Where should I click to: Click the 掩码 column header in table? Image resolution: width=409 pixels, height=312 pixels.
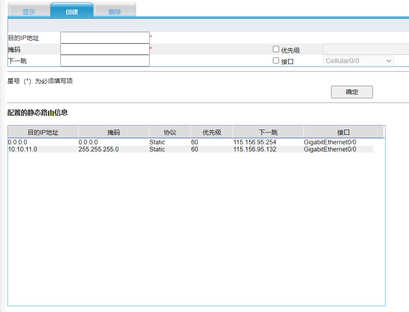(x=114, y=132)
